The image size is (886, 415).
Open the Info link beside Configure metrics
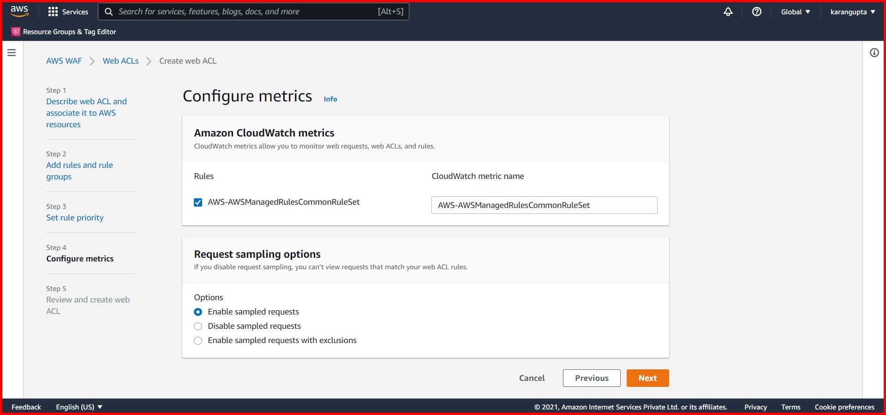[330, 99]
